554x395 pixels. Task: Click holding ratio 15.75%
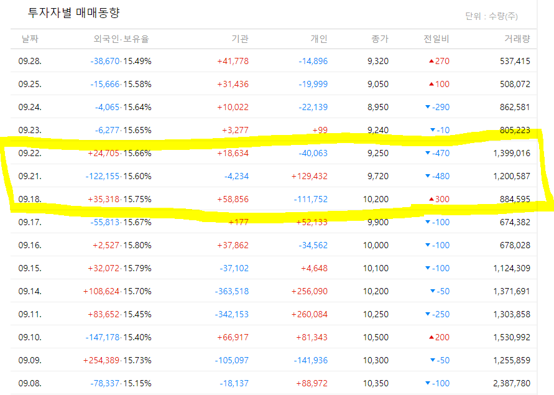tap(137, 199)
